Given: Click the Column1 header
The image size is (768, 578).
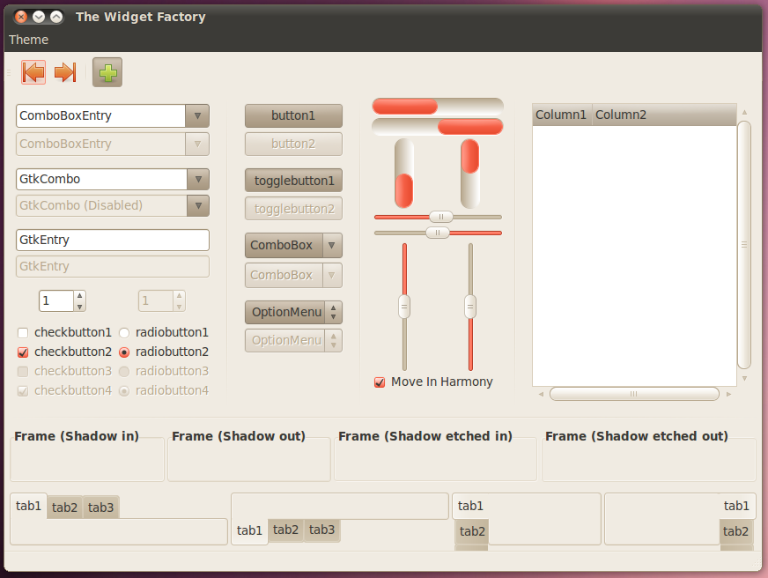Looking at the screenshot, I should [x=562, y=115].
